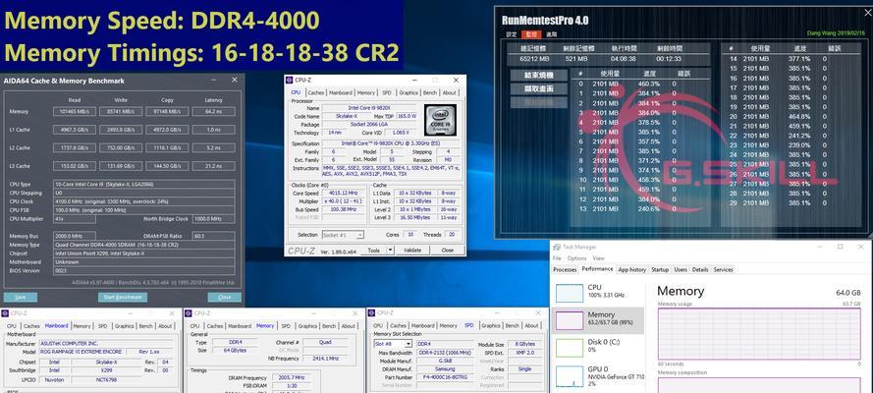Open the Slot #8 dropdown in SPD window
873x393 pixels.
[409, 344]
